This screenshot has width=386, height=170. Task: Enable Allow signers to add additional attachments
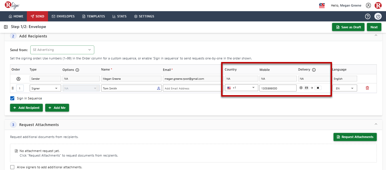pyautogui.click(x=12, y=167)
